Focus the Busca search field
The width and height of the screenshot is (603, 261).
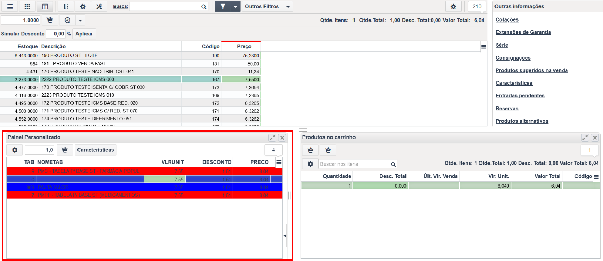point(165,6)
